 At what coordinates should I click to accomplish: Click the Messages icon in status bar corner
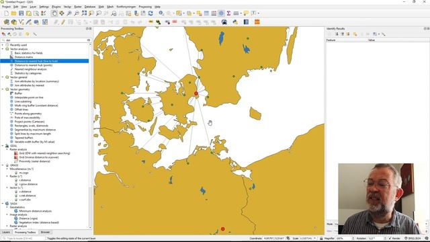tap(427, 239)
